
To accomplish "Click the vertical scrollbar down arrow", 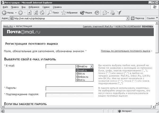I will [156, 106].
